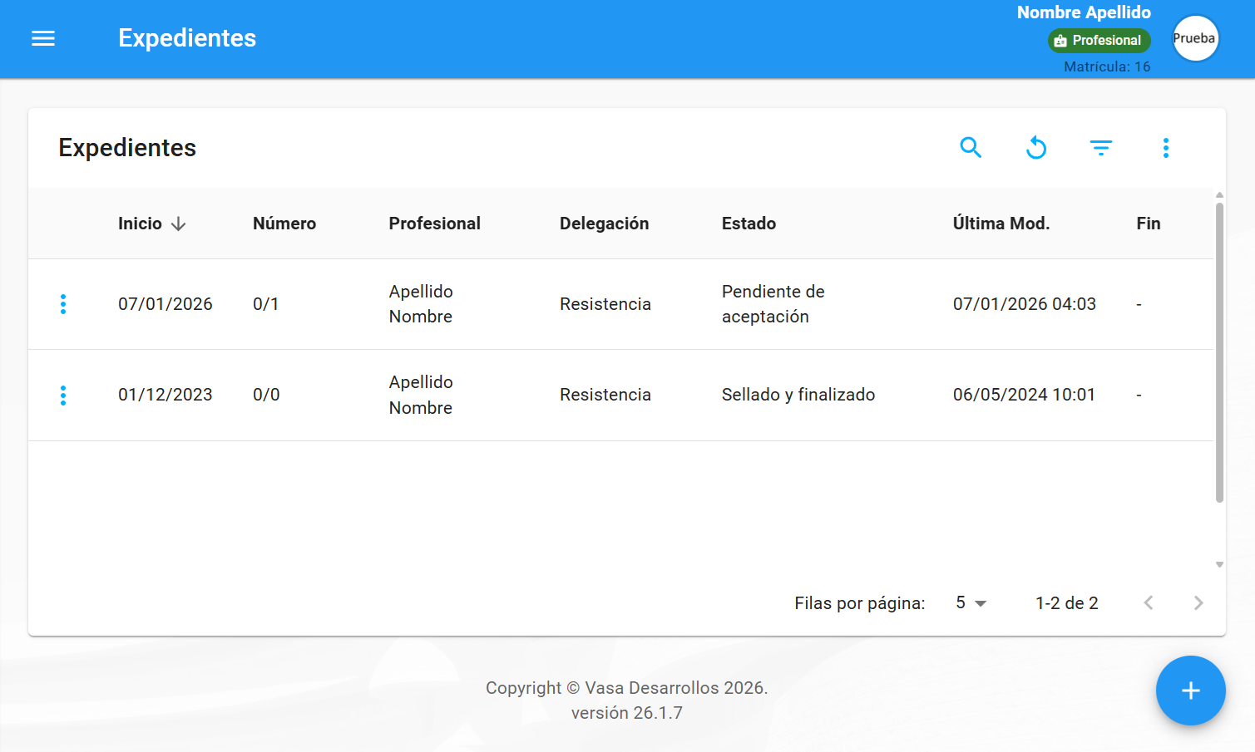Click the Expedientes header title
The image size is (1255, 752).
coord(127,147)
